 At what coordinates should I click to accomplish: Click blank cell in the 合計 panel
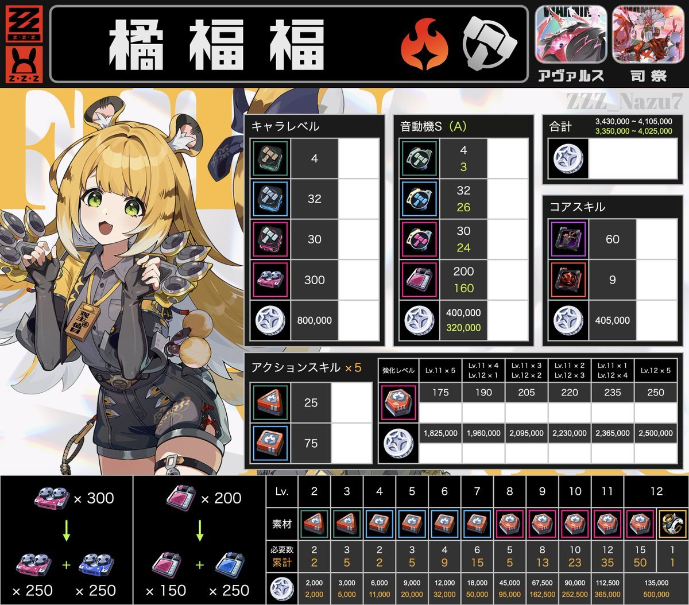(x=633, y=158)
